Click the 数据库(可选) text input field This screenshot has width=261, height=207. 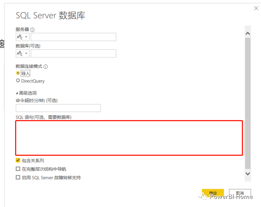[x=73, y=53]
